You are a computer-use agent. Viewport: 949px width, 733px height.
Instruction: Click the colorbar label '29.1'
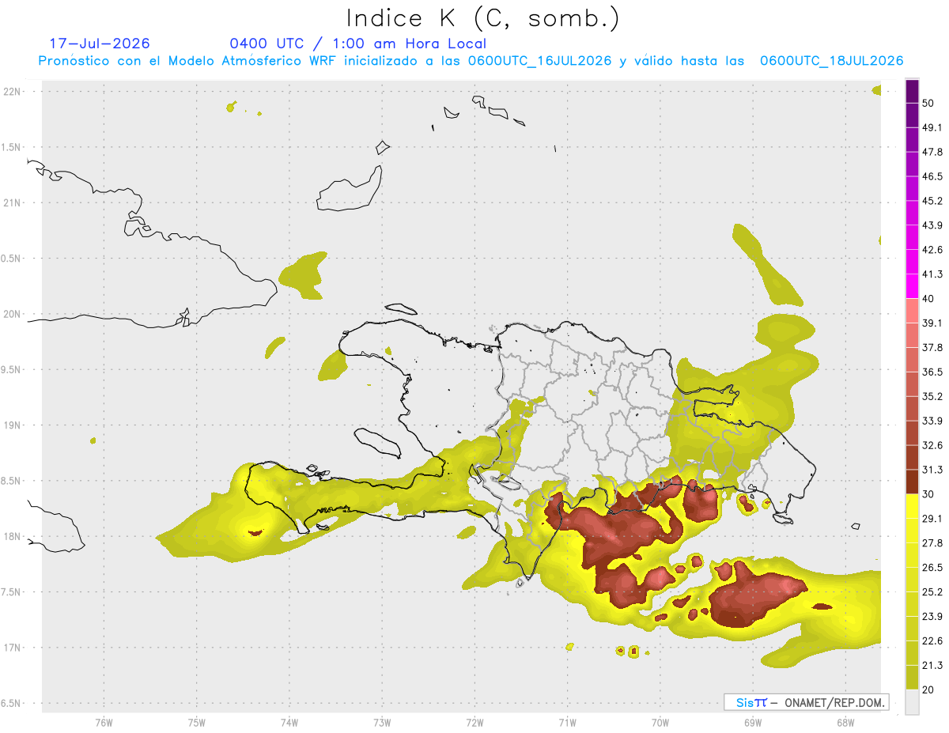(x=932, y=519)
